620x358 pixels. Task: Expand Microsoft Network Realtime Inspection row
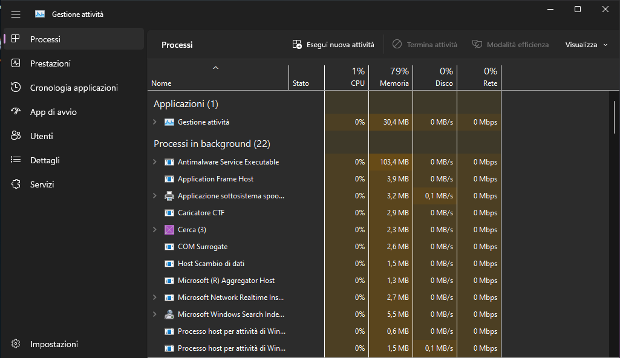(155, 298)
